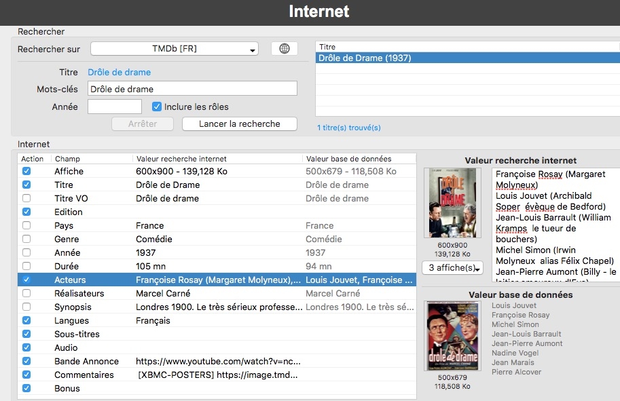This screenshot has width=620, height=401.
Task: Click into the Mots-clés text field
Action: pos(192,89)
